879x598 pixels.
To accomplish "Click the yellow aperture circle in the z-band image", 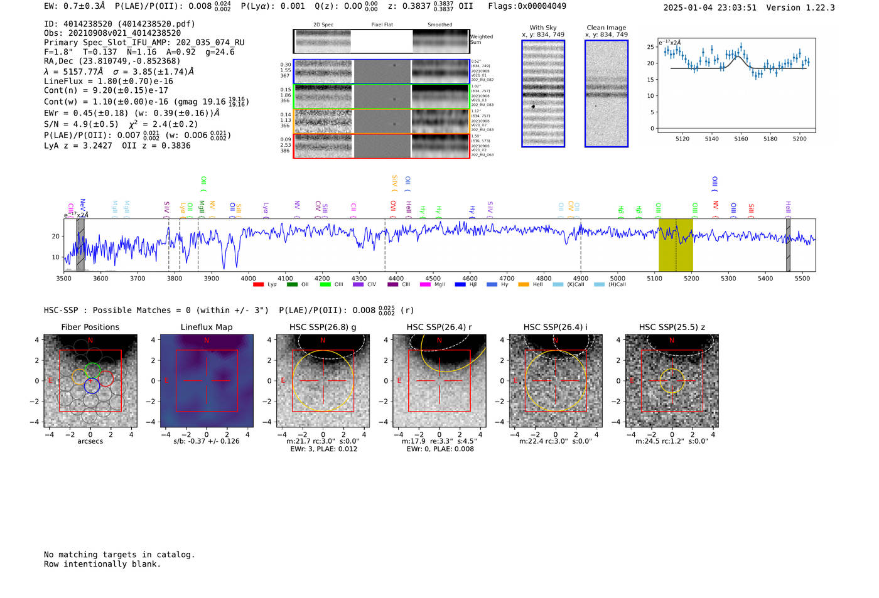I will (x=672, y=381).
